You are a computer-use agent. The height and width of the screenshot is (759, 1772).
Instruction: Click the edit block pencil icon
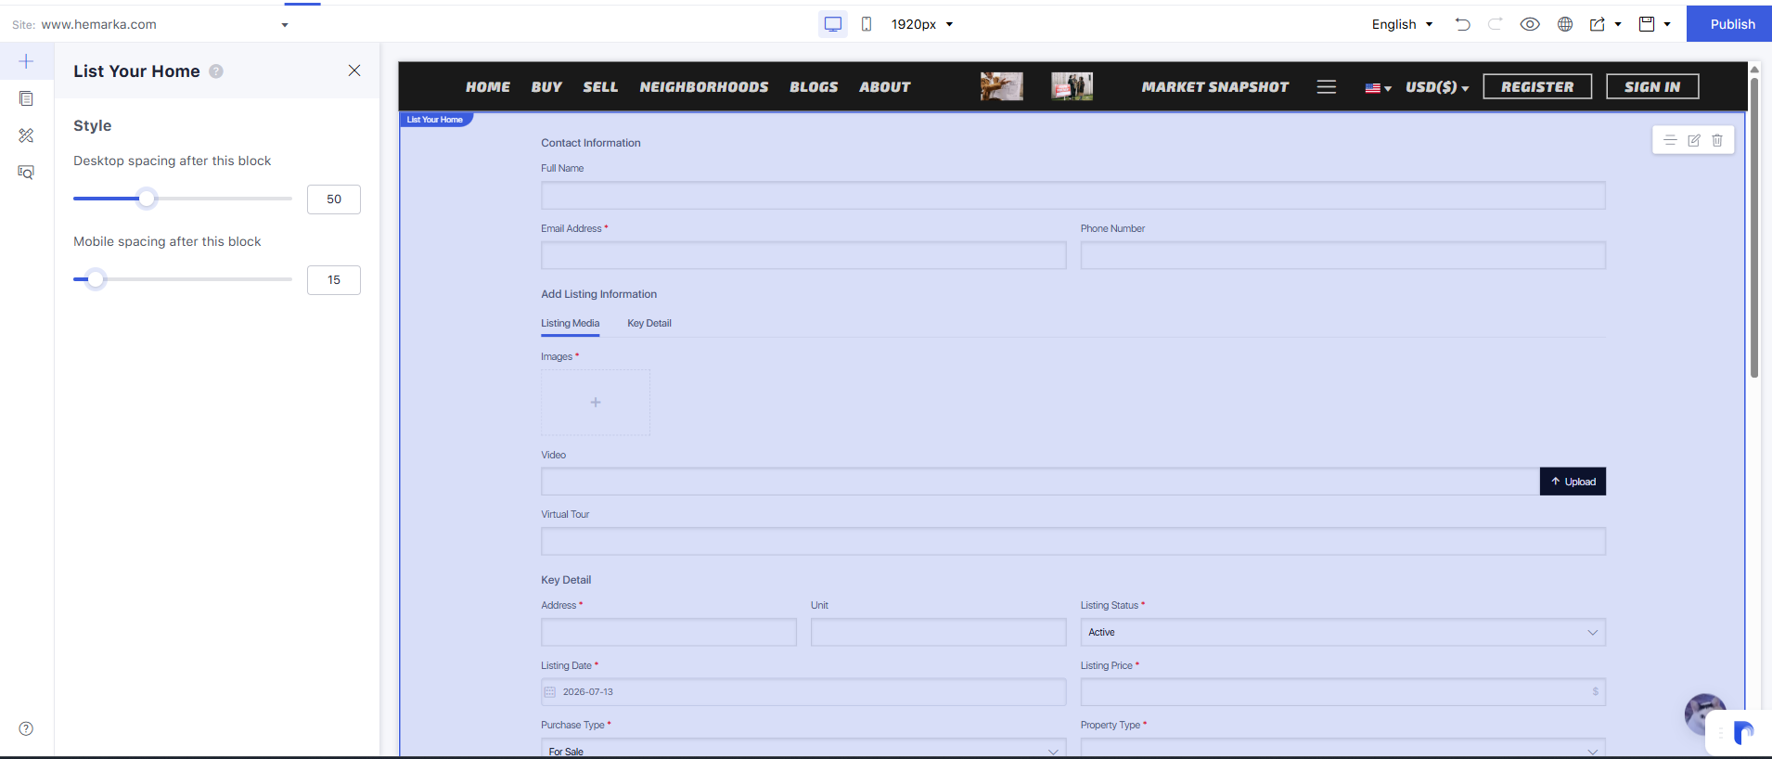tap(1694, 140)
